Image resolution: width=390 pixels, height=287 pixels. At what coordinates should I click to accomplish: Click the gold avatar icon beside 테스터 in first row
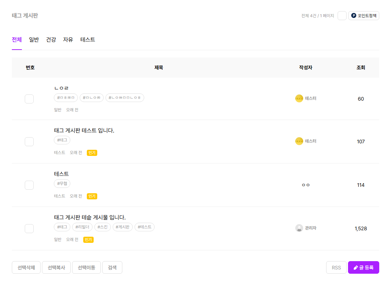coord(299,98)
